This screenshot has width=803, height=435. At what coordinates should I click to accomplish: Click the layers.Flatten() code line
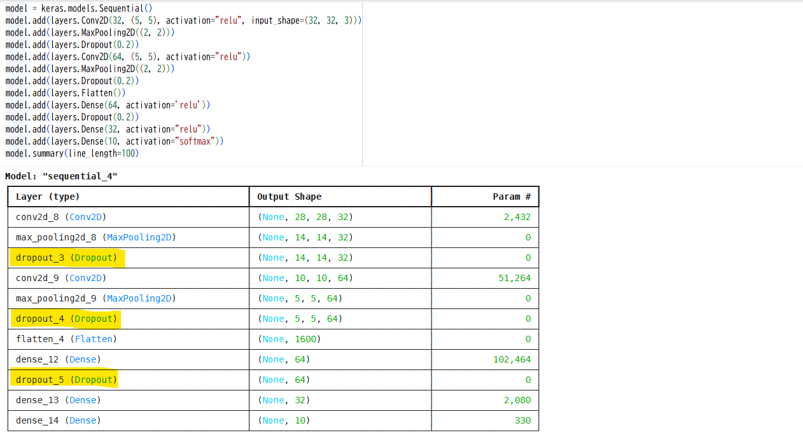66,93
